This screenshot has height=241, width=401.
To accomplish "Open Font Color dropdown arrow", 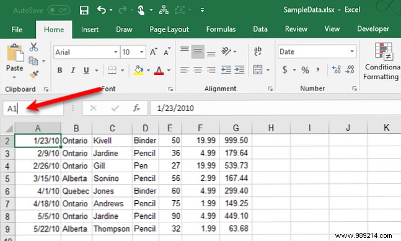I will (169, 70).
